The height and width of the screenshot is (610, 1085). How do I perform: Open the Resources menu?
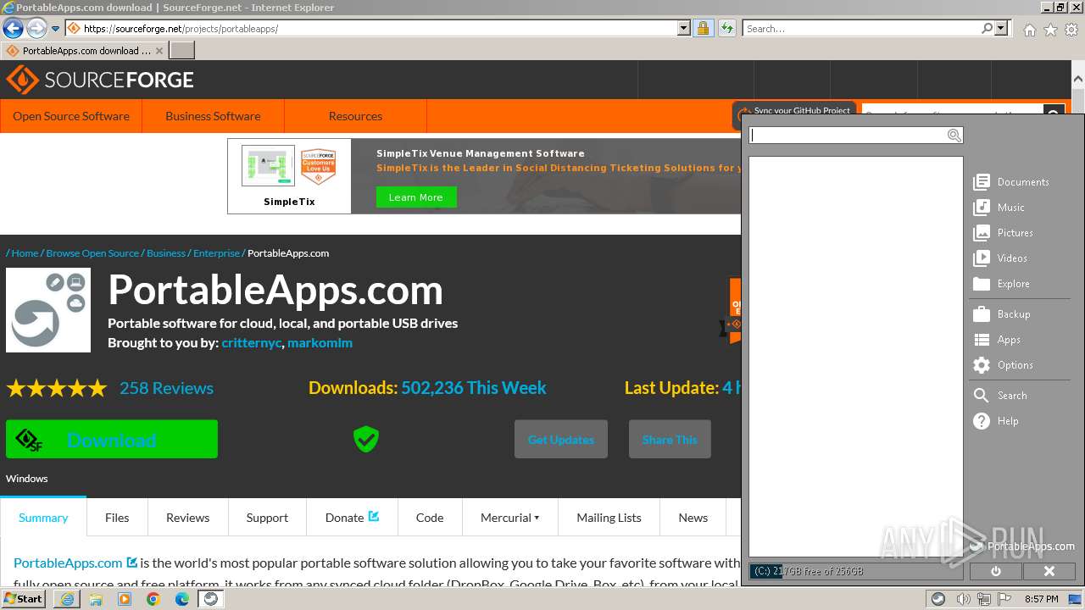[x=355, y=116]
